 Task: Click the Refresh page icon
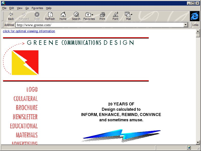[50, 15]
